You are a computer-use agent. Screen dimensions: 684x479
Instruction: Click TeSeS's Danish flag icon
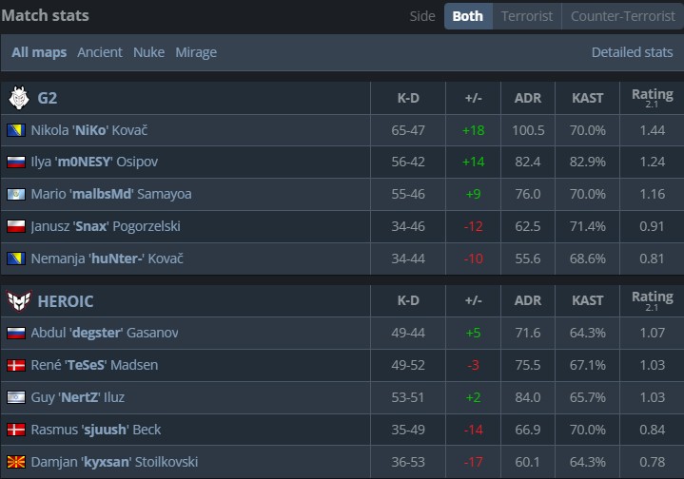[x=16, y=365]
